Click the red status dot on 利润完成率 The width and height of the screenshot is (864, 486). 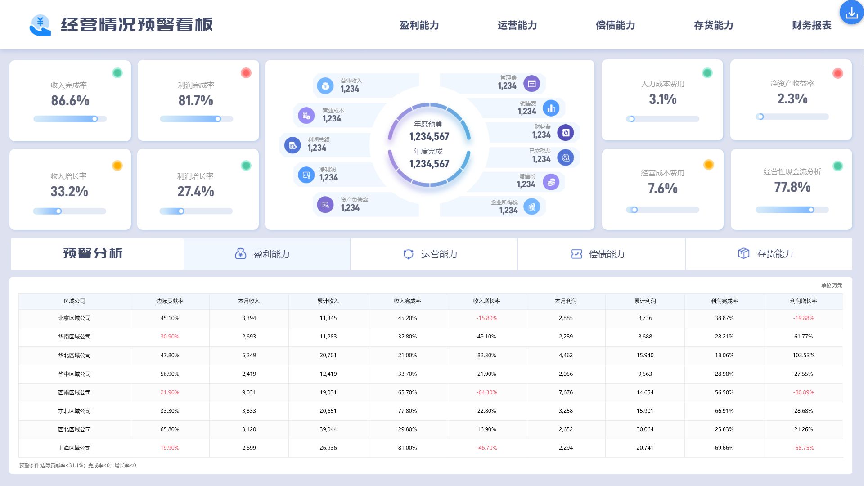(x=246, y=73)
